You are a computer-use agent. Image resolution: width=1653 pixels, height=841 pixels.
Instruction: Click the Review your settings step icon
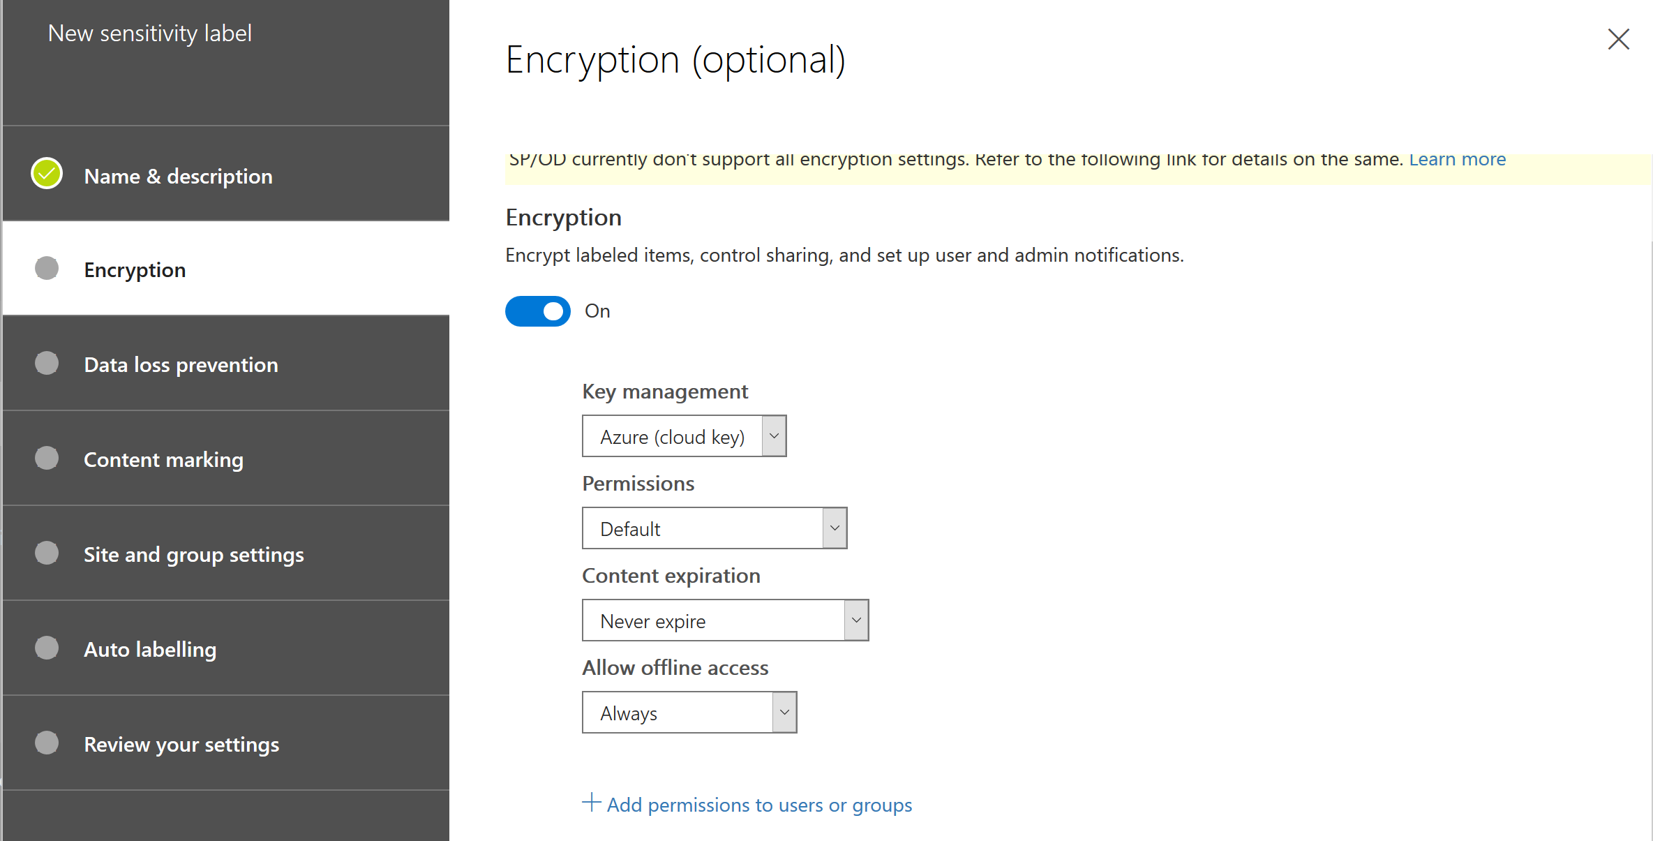click(x=48, y=743)
